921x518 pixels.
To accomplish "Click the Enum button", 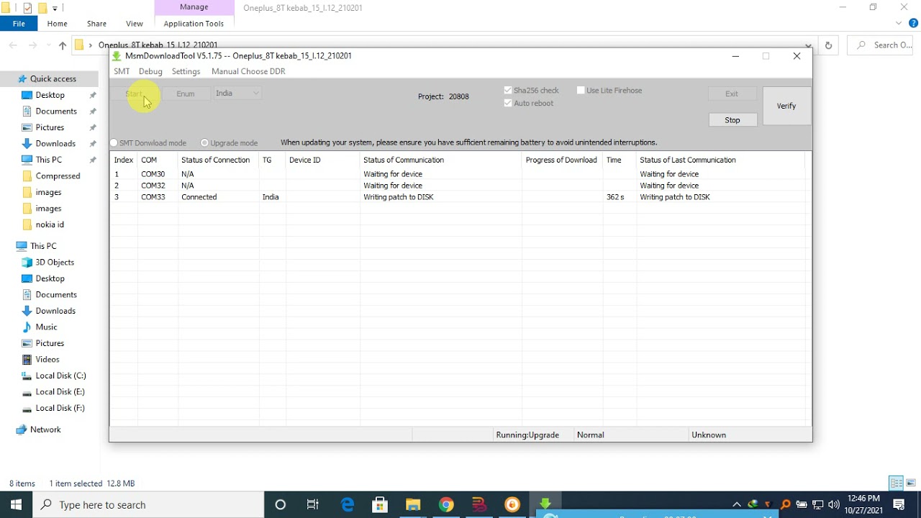I will [x=186, y=94].
